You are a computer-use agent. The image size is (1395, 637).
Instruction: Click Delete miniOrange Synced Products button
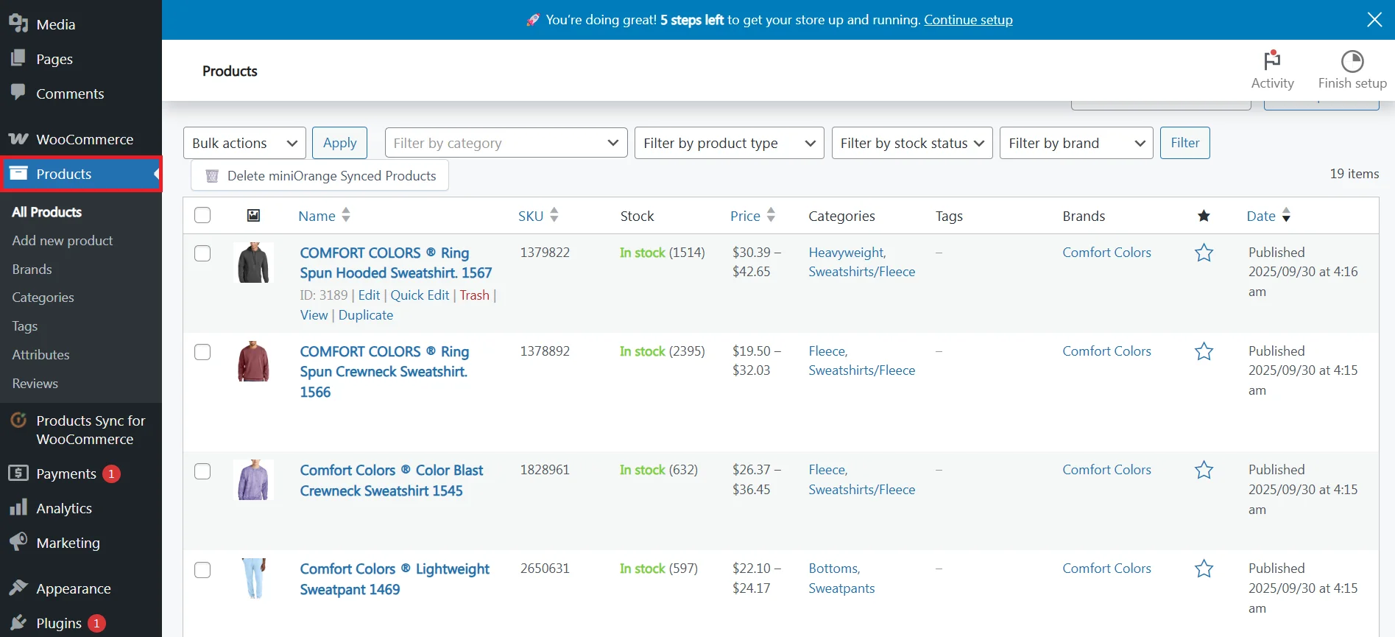(x=319, y=176)
